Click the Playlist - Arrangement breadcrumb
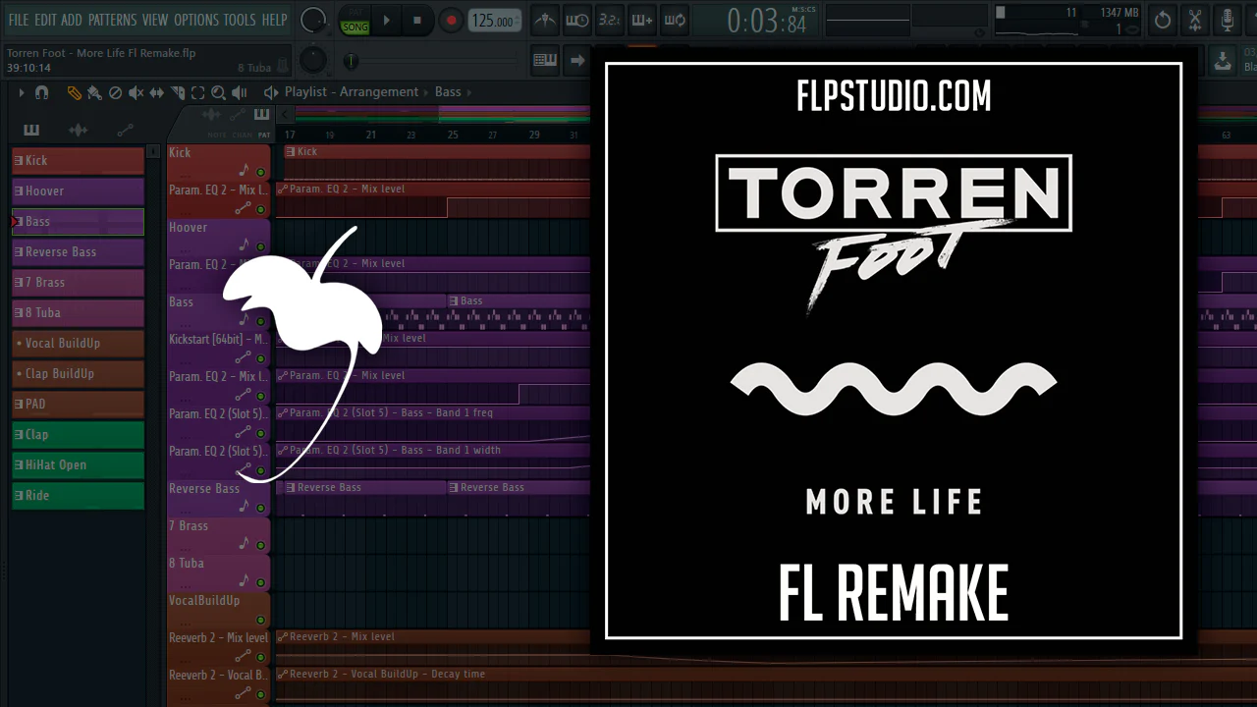The height and width of the screenshot is (707, 1257). pyautogui.click(x=351, y=92)
